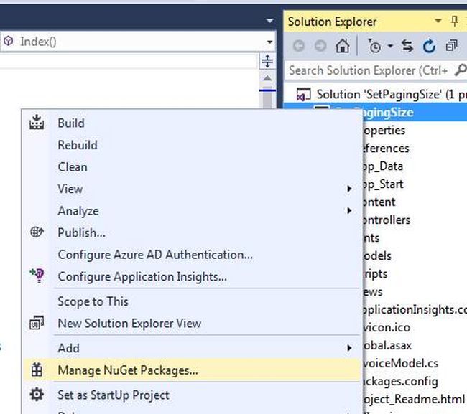467x414 pixels.
Task: Select the Project_Readme.html file
Action: (414, 399)
